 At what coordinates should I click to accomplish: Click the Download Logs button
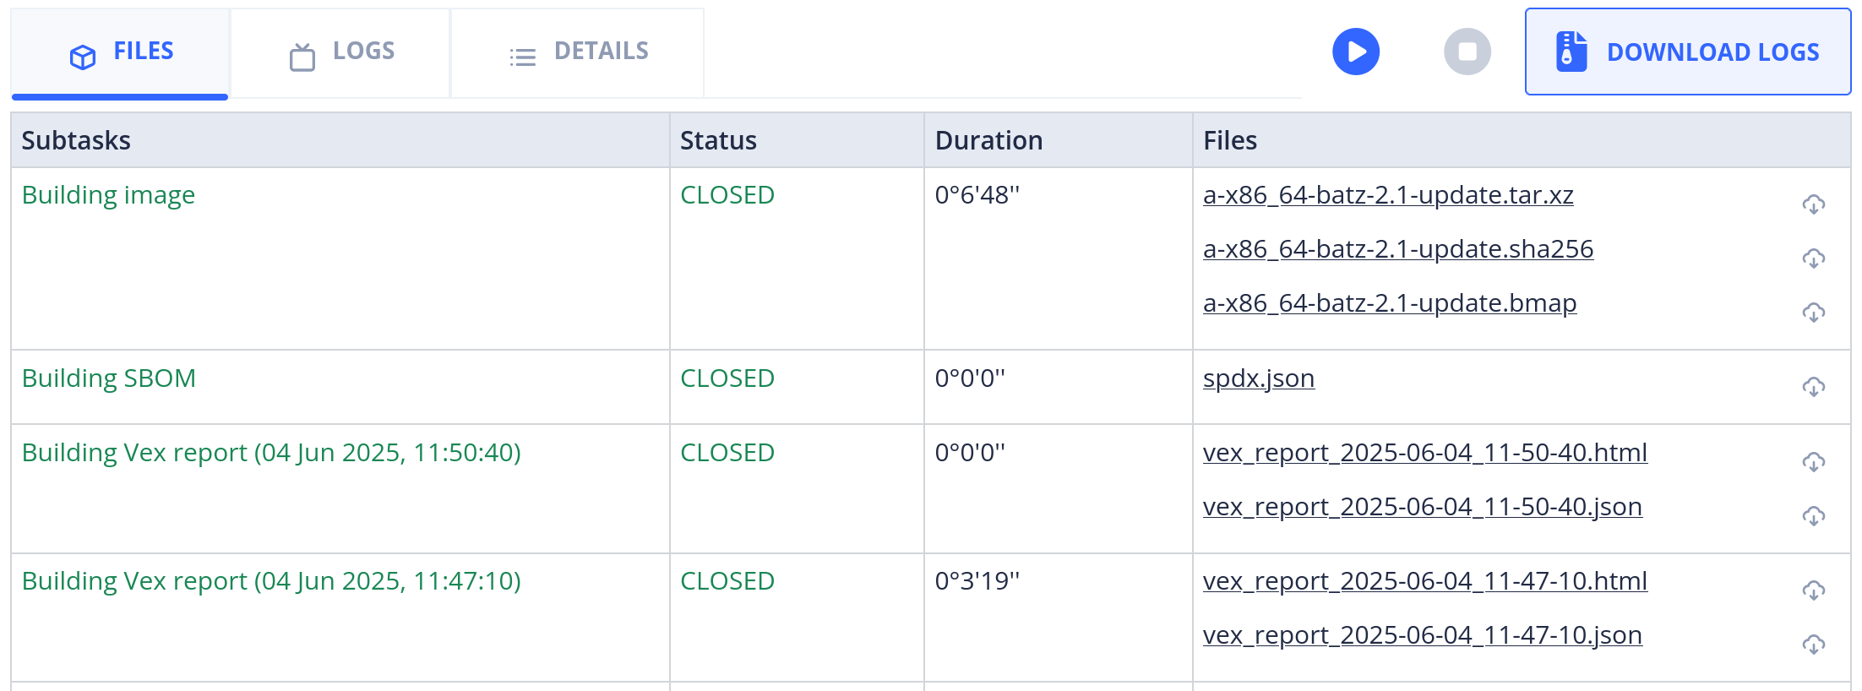[1687, 52]
